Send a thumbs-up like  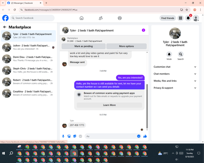tap(145, 136)
